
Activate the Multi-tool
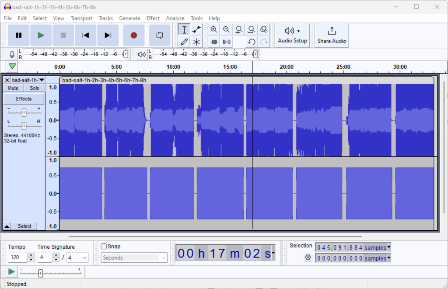pyautogui.click(x=196, y=42)
